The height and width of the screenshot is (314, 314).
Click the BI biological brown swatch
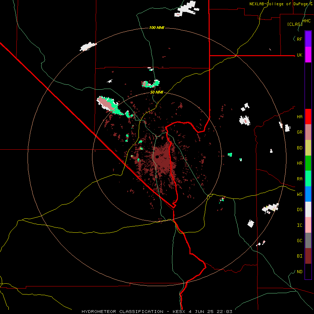(308, 256)
